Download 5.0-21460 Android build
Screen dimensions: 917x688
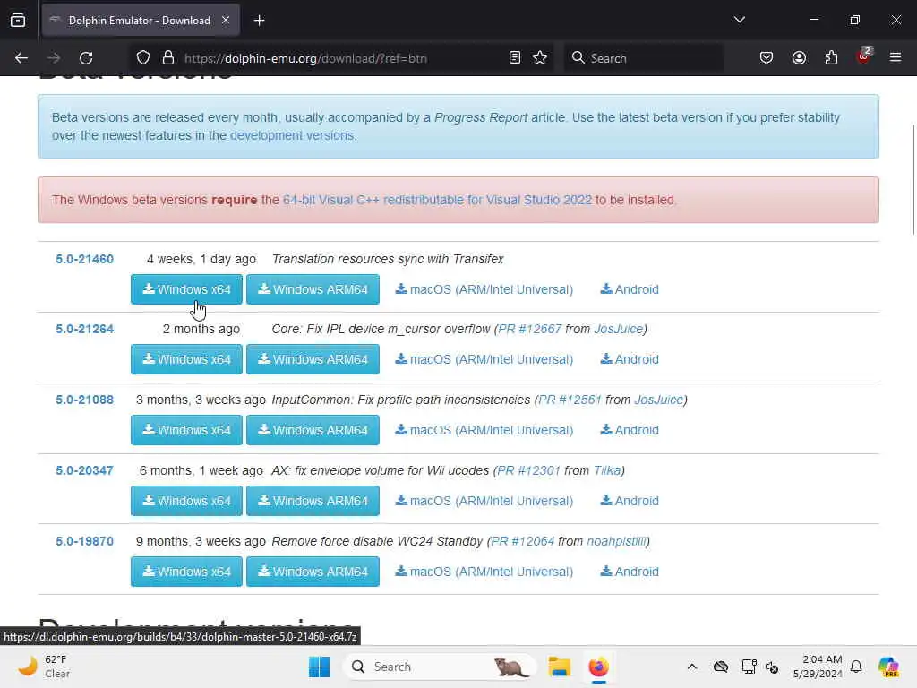click(x=630, y=289)
